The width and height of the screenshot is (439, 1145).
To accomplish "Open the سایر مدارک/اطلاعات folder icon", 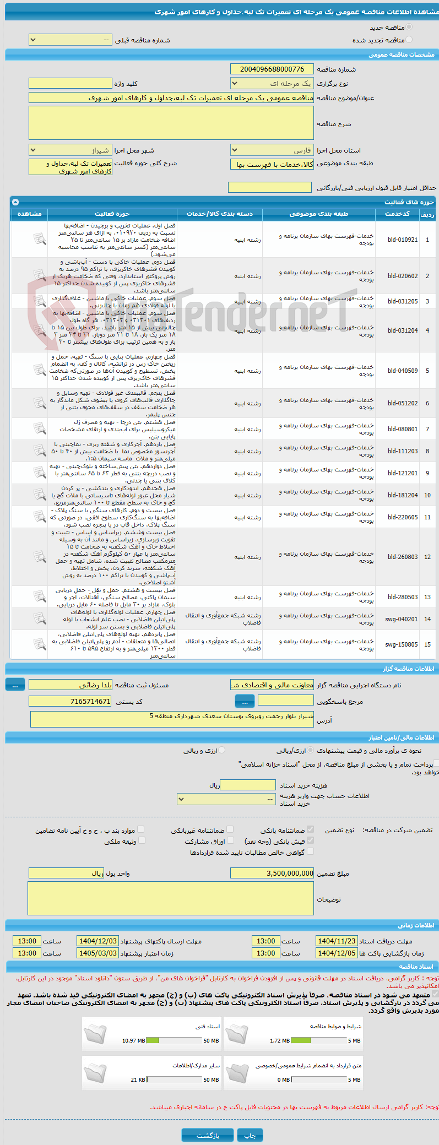I will (x=96, y=1073).
